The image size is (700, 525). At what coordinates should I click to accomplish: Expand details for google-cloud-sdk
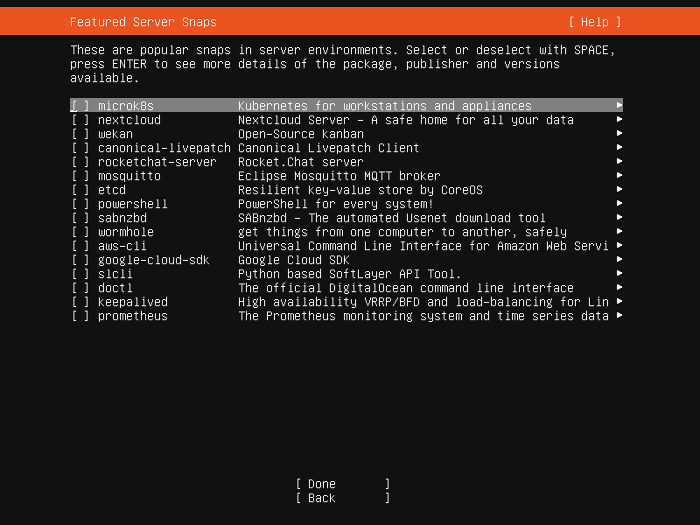[618, 260]
